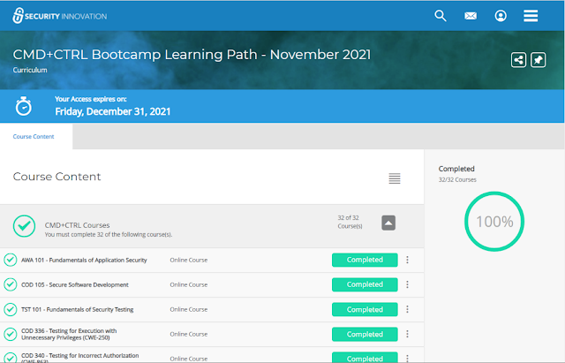Click the 32/32 Courses completed text
Image resolution: width=565 pixels, height=363 pixels.
457,179
